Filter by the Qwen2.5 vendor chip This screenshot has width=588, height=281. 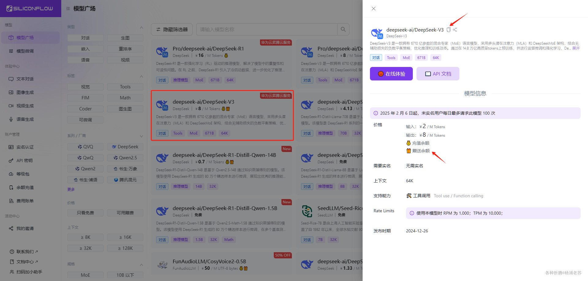tap(125, 158)
